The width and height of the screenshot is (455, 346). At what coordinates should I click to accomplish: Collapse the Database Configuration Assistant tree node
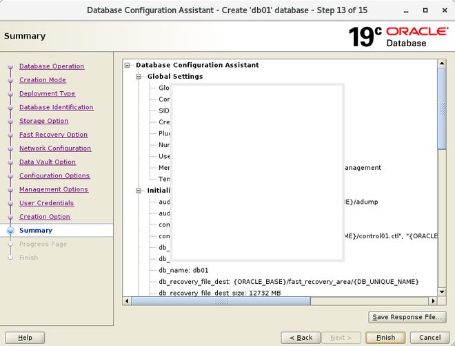tap(127, 66)
